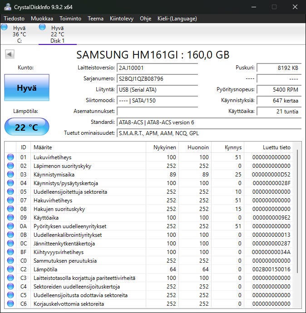Click status orb of attribute 08 Hakujen suorituskyky
This screenshot has width=306, height=313.
click(10, 209)
